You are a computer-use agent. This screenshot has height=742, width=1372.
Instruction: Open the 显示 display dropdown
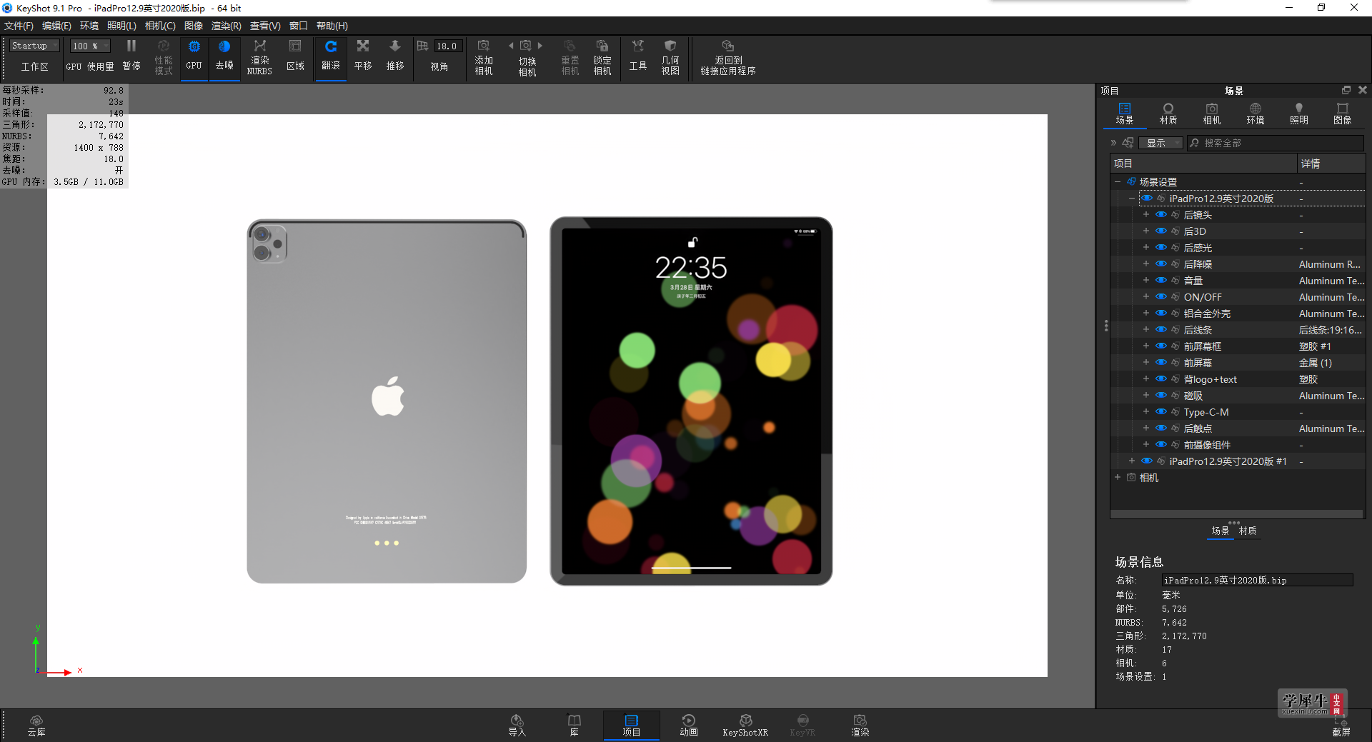pos(1160,144)
